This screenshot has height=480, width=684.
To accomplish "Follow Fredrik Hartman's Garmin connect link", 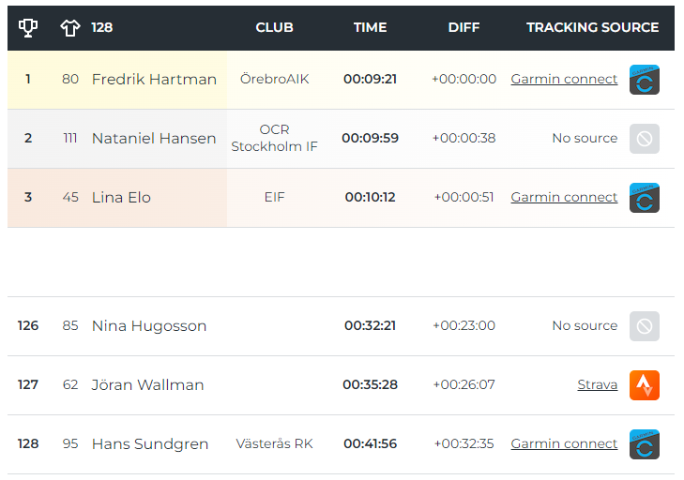I will pos(564,79).
